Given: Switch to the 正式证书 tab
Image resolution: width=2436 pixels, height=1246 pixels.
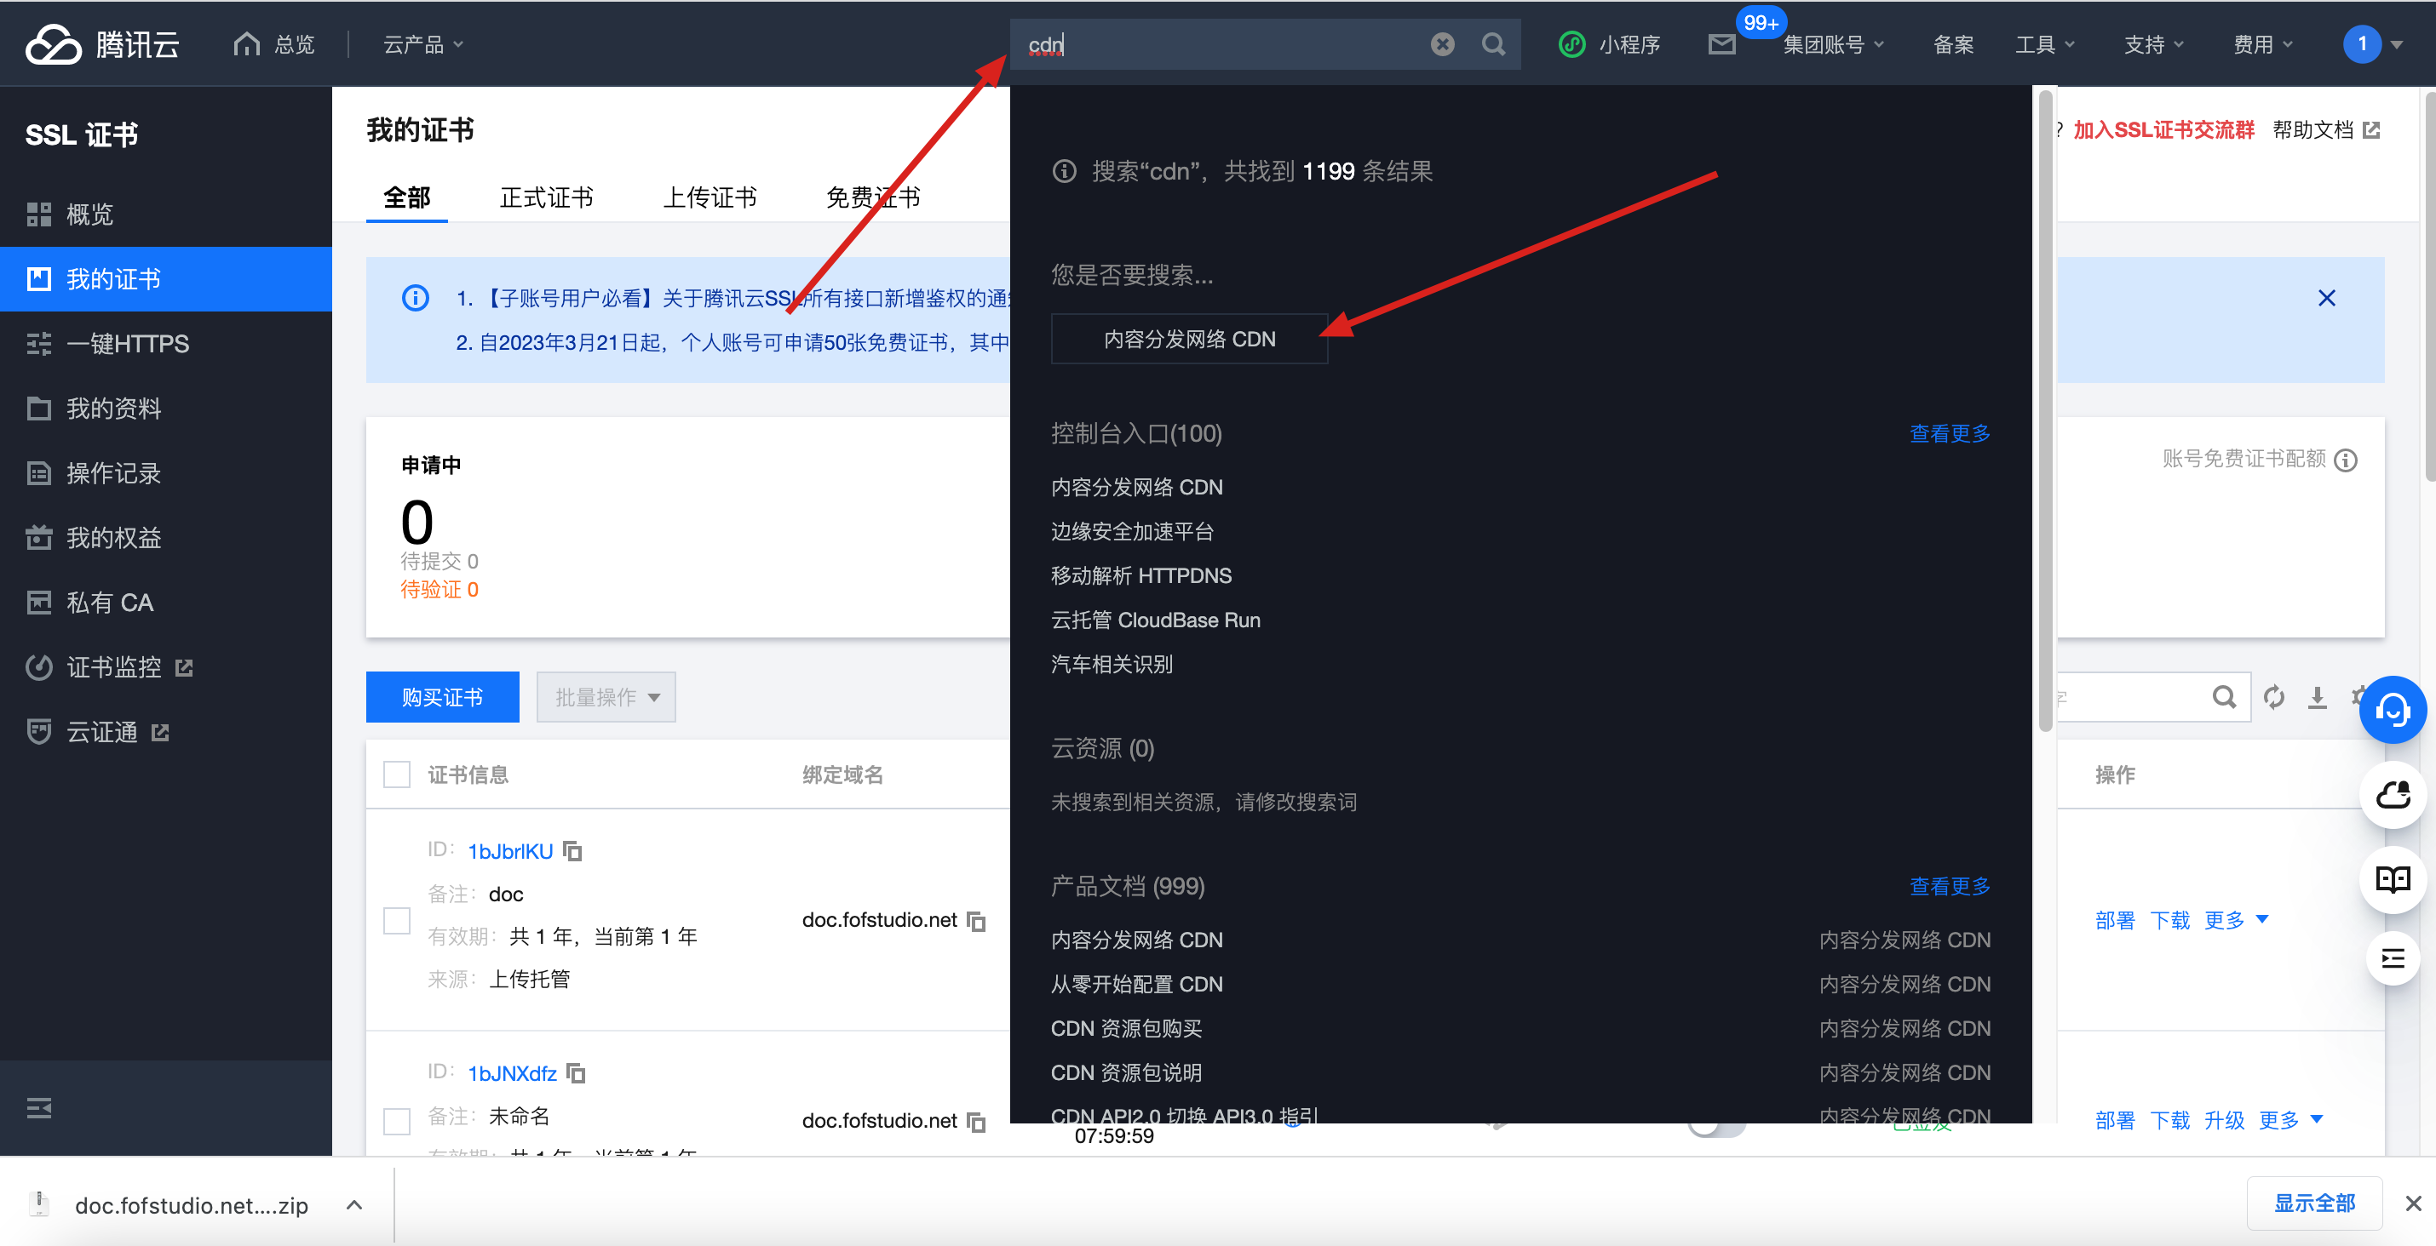Looking at the screenshot, I should (547, 197).
